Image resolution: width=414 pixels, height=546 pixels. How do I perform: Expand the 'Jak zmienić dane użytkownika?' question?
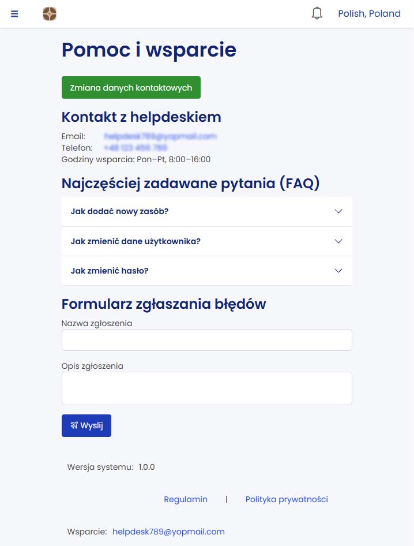(x=136, y=241)
